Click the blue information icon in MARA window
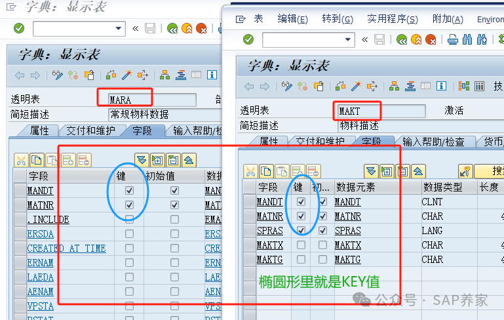 [212, 75]
